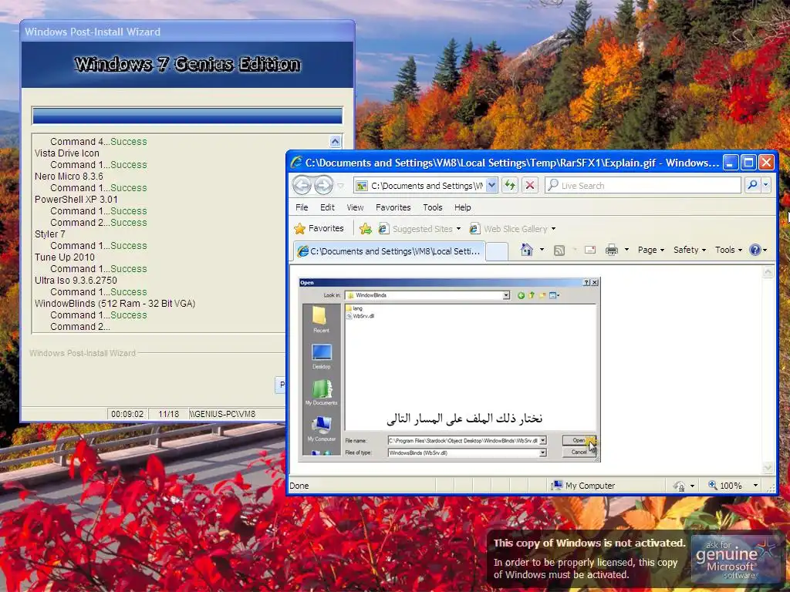The image size is (790, 592).
Task: Click the RSS Feeds icon
Action: coord(559,251)
